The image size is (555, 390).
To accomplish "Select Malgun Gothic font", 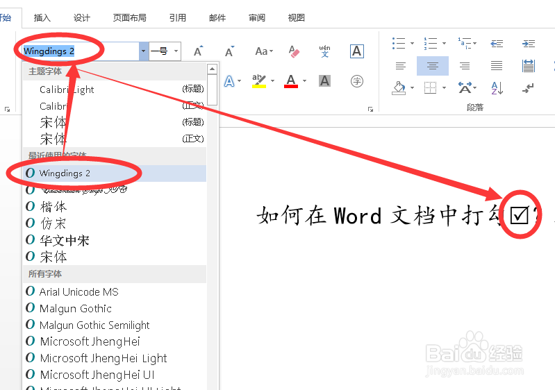I will 115,308.
